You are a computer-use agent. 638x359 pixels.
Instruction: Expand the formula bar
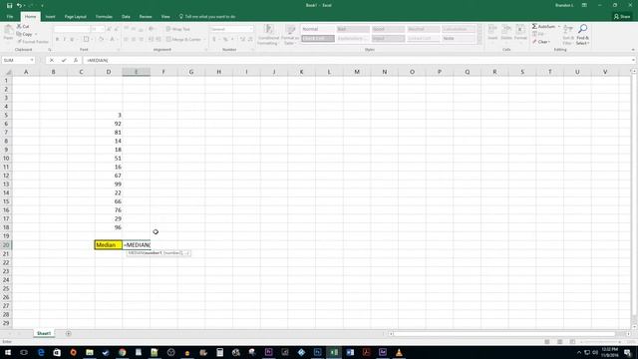[634, 60]
